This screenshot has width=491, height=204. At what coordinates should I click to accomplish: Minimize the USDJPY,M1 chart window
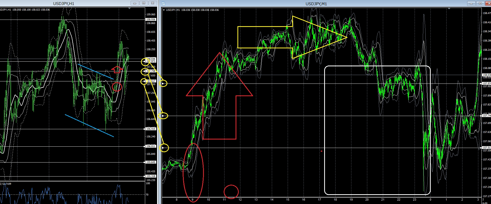(471, 3)
